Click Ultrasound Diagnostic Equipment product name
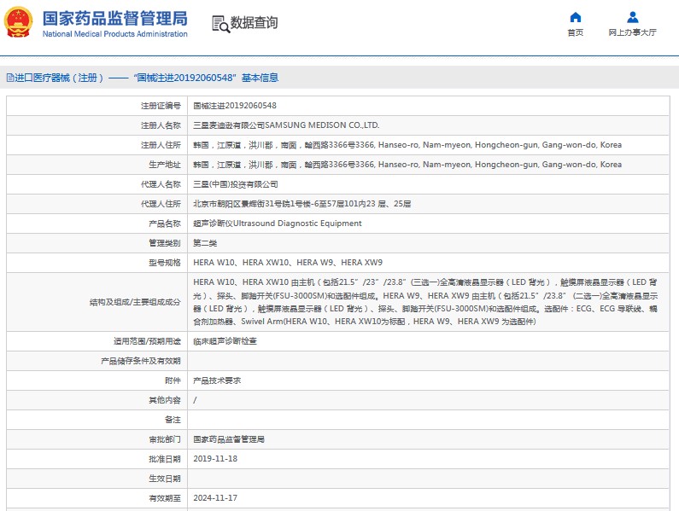Viewport: 679px width, 511px height. tap(277, 224)
